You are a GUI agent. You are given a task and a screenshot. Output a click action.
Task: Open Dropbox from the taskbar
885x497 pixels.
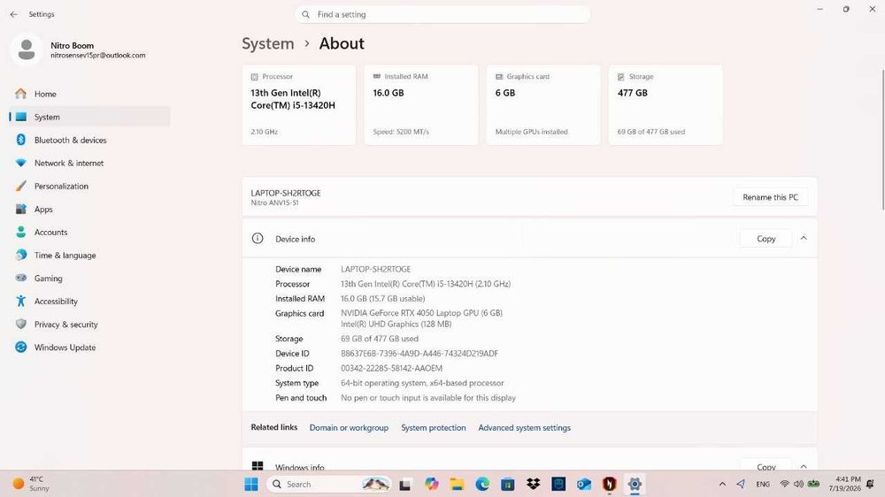click(x=533, y=484)
